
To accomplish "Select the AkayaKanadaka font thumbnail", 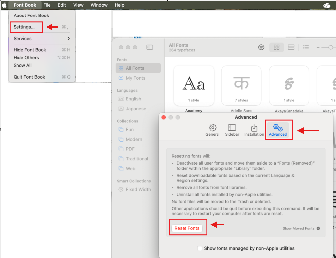I will 289,85.
